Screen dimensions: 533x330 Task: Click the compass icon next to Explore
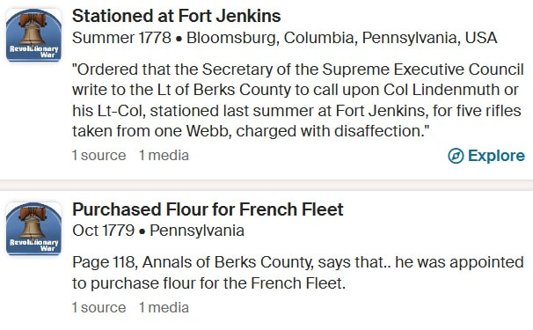[456, 156]
